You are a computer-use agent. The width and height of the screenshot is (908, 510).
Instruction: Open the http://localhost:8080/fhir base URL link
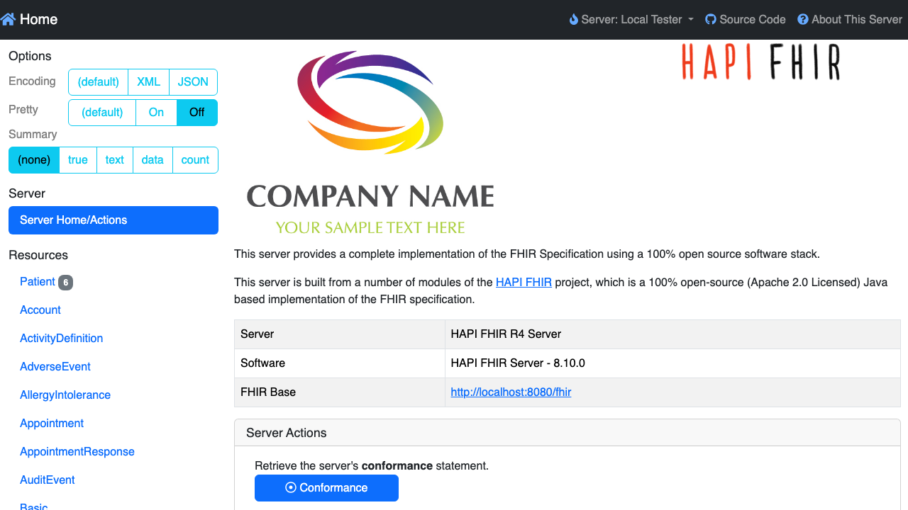511,392
